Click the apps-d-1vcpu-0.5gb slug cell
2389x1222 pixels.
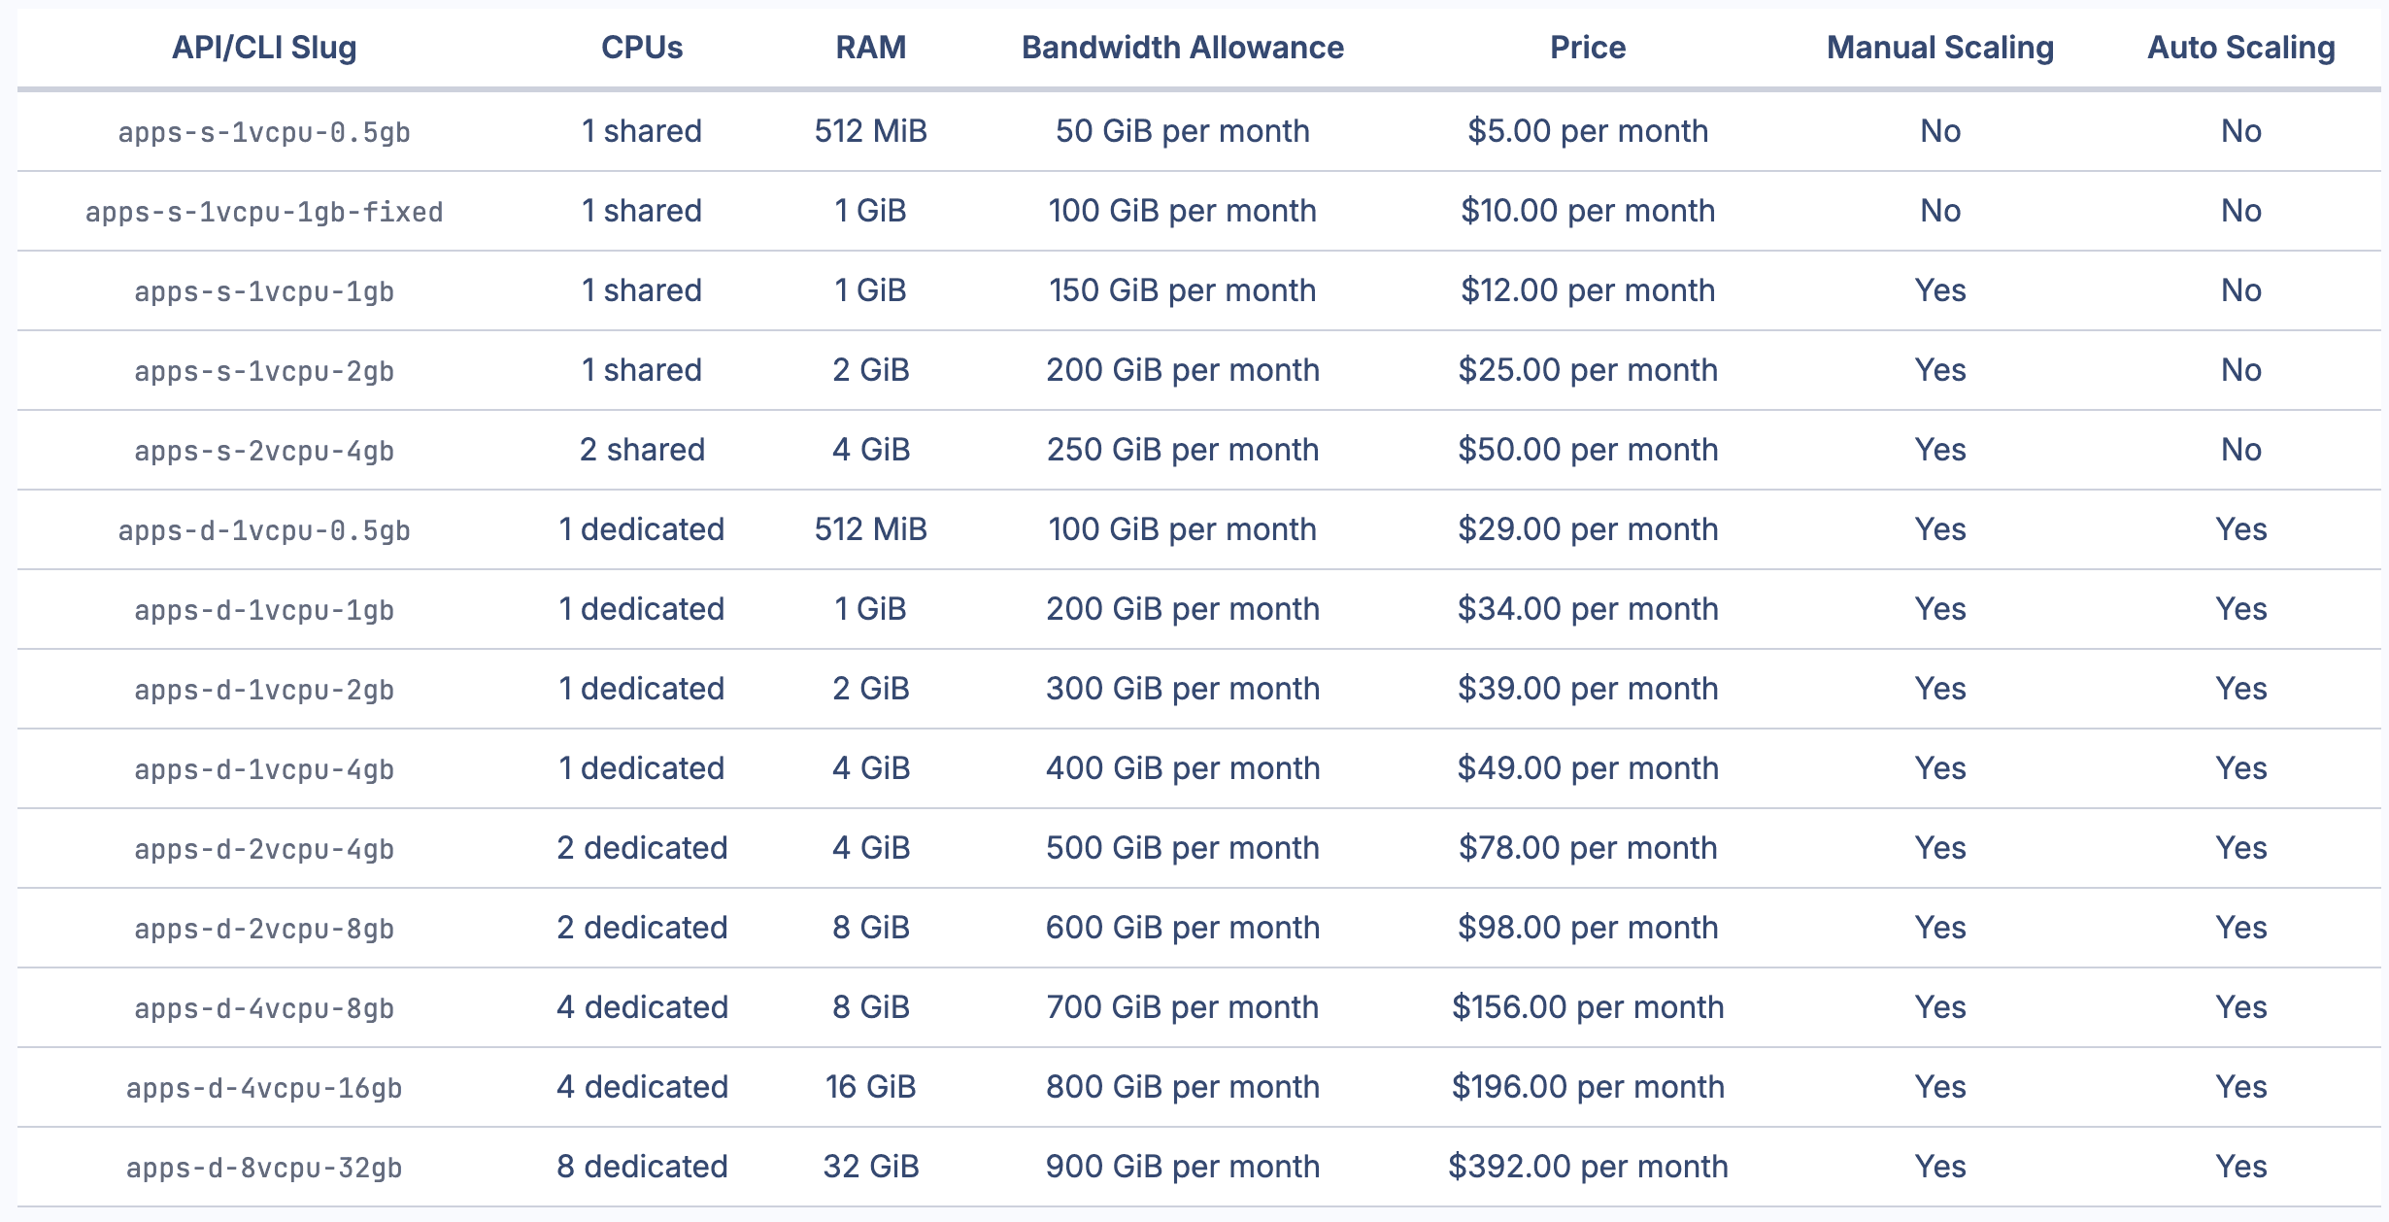click(264, 530)
